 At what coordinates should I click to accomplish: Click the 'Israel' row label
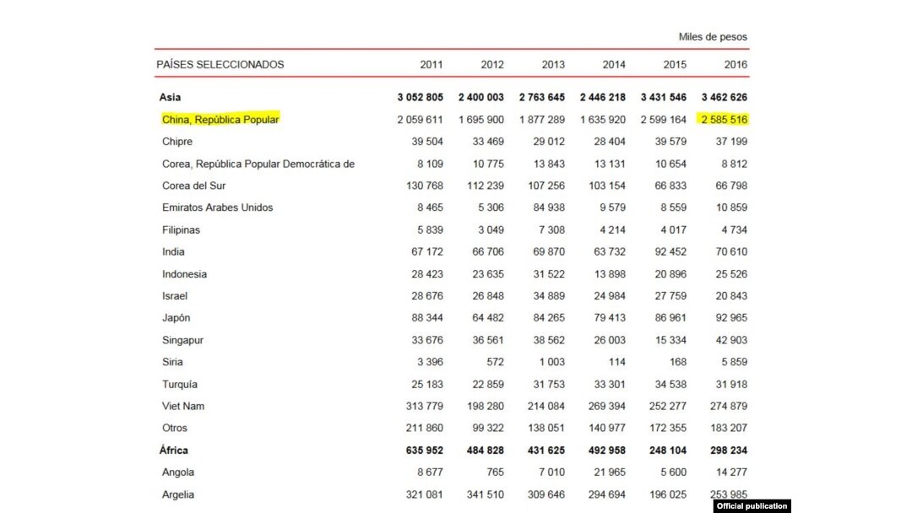pos(175,295)
